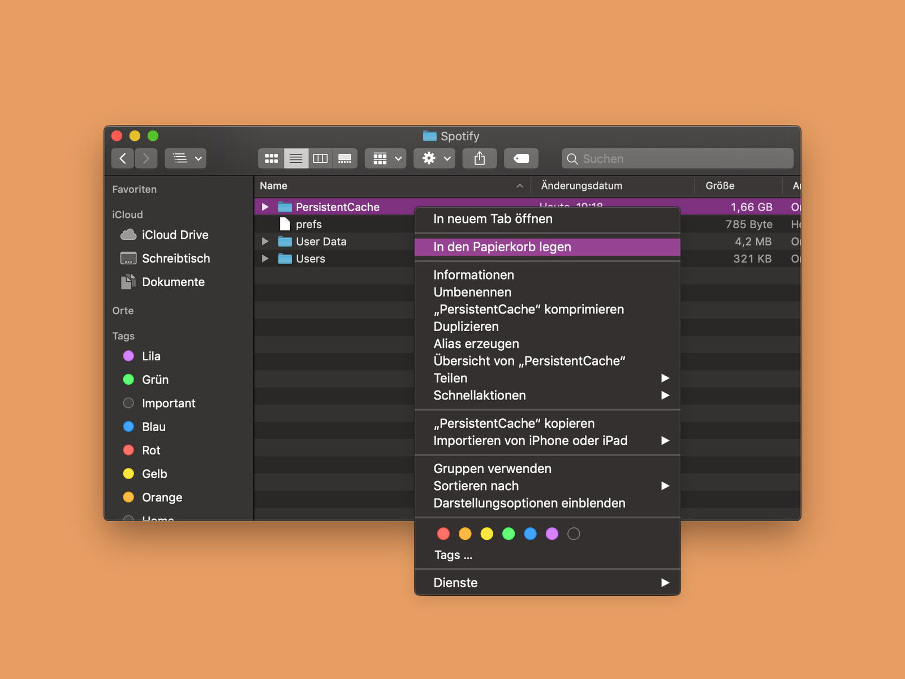Choose In neuem Tab öffnen
Screen dimensions: 905x679
(547, 219)
